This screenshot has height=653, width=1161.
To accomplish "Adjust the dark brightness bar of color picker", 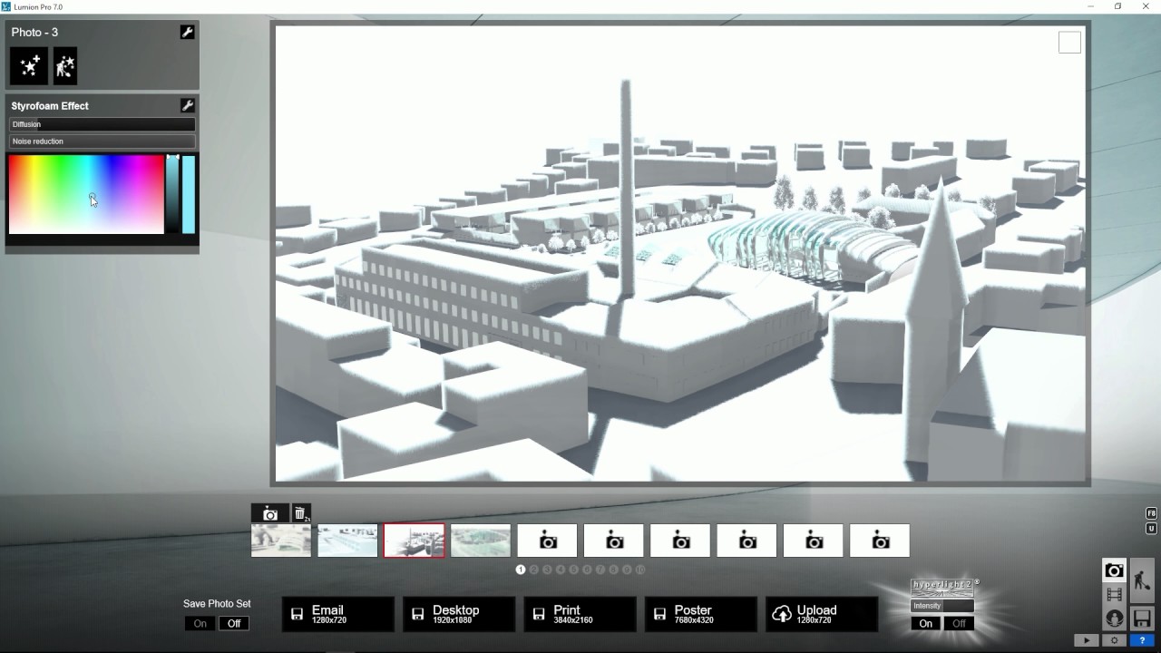I will 172,194.
